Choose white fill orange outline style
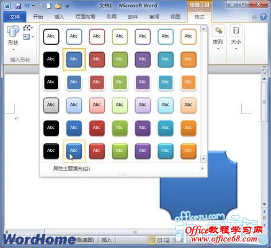The width and height of the screenshot is (271, 248). [x=189, y=37]
